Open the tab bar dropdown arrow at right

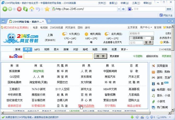coord(169,21)
